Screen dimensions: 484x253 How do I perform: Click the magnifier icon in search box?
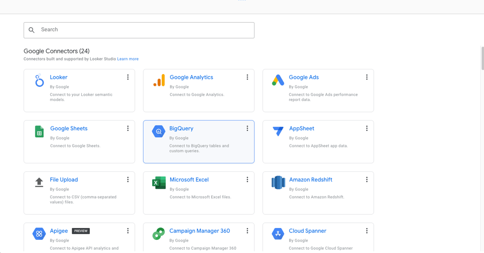32,30
